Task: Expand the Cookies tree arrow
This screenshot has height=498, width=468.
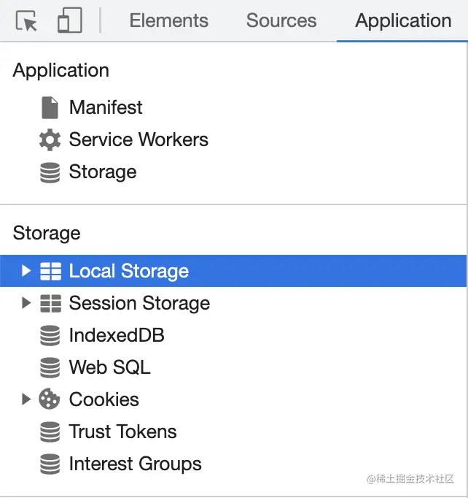Action: point(26,399)
